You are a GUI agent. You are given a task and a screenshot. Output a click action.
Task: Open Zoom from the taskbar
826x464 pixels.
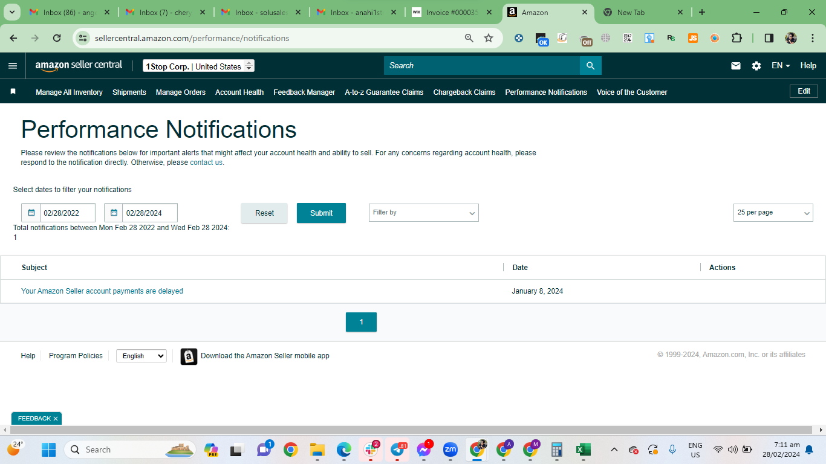[450, 449]
